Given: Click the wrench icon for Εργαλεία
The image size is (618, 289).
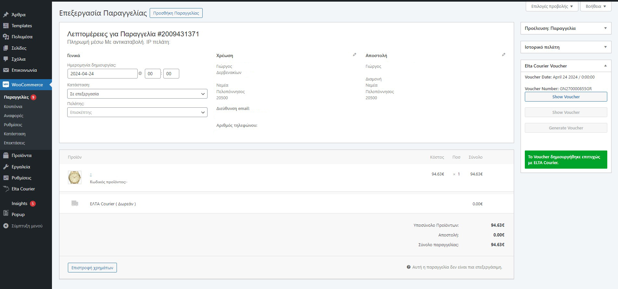Looking at the screenshot, I should tap(6, 167).
